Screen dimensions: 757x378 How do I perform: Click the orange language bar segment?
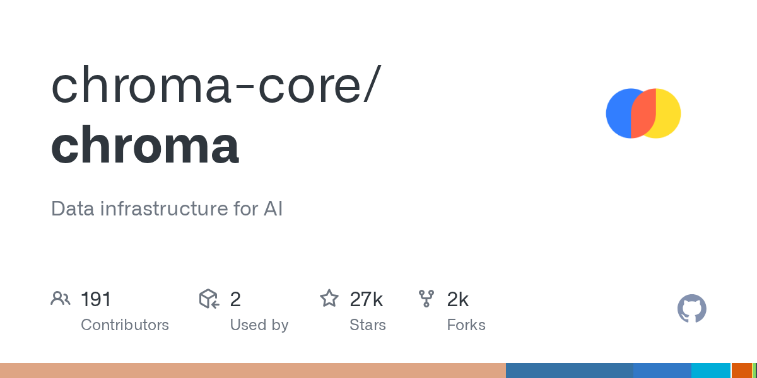click(741, 370)
